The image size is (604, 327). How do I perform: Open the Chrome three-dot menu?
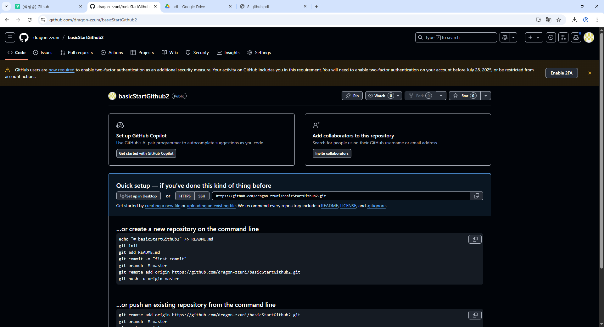click(597, 20)
